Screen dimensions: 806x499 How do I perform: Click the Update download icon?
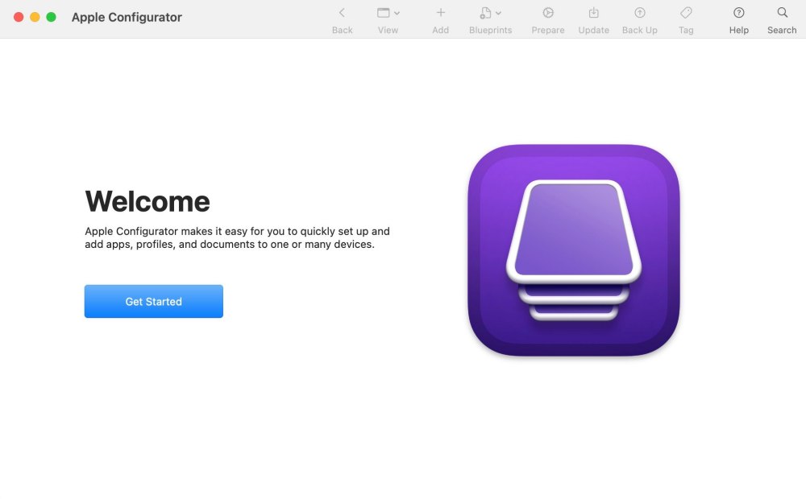tap(594, 13)
